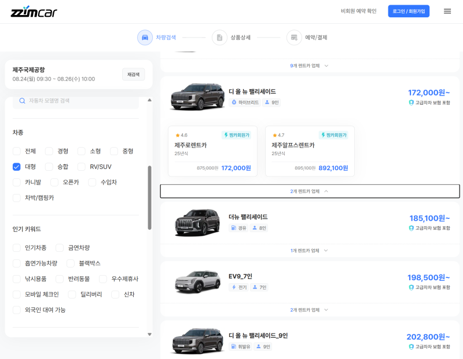Click star rating 4.6 on 제주로렌트카
463x359 pixels.
[181, 135]
